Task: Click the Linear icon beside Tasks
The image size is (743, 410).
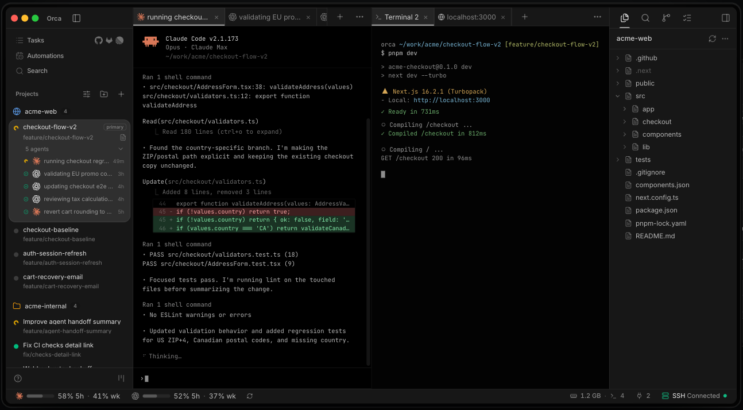Action: [119, 40]
